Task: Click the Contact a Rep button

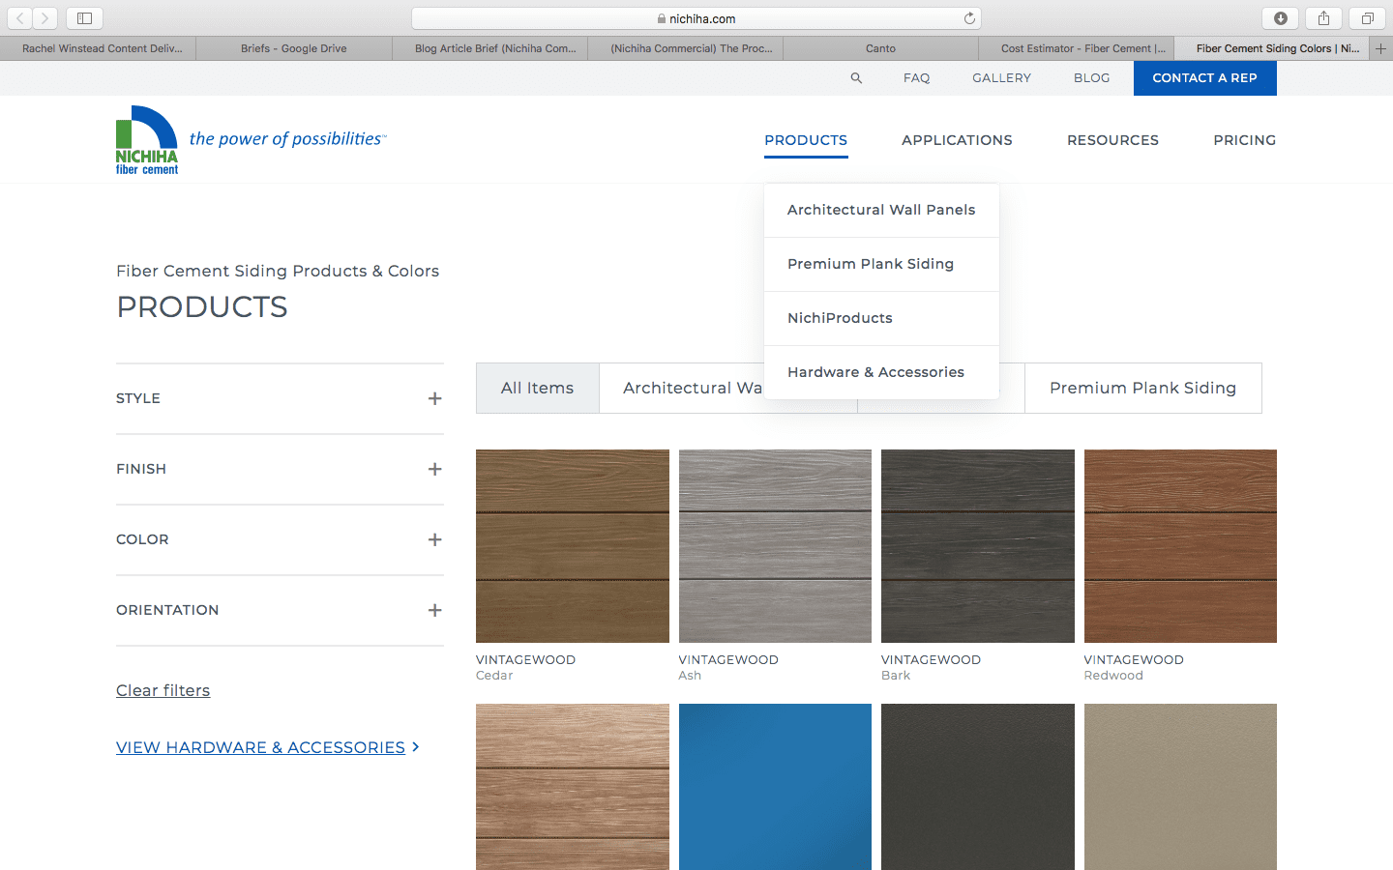Action: tap(1204, 78)
